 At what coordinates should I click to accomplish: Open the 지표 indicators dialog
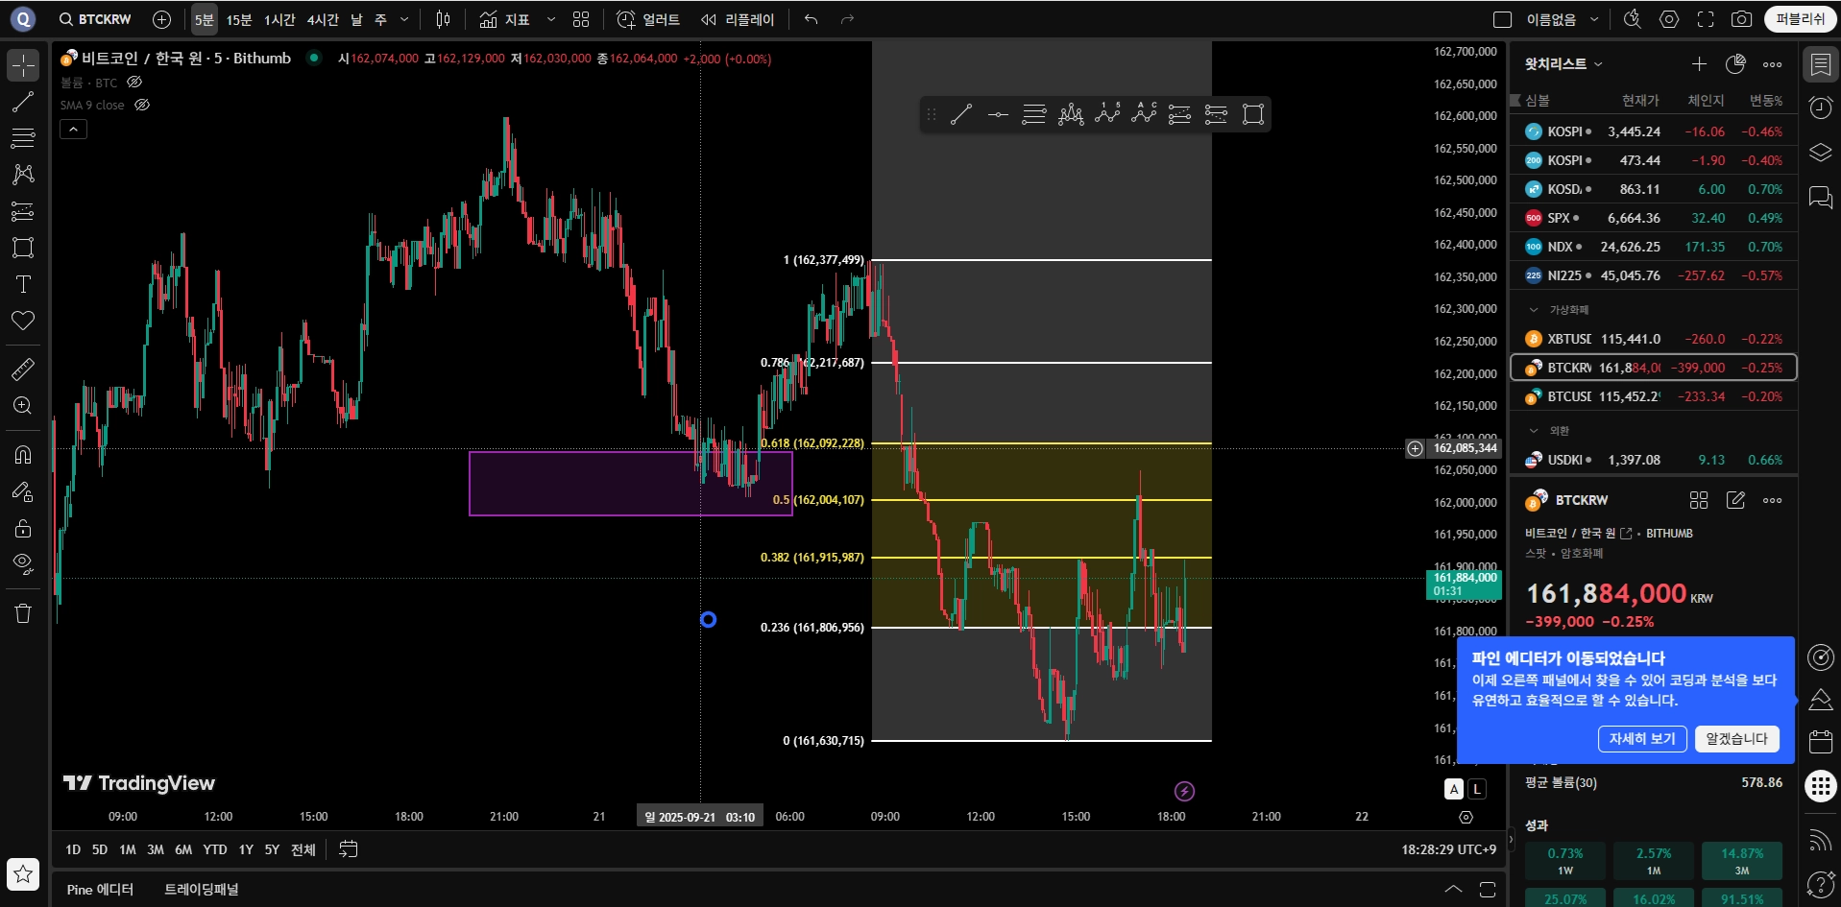pyautogui.click(x=505, y=19)
